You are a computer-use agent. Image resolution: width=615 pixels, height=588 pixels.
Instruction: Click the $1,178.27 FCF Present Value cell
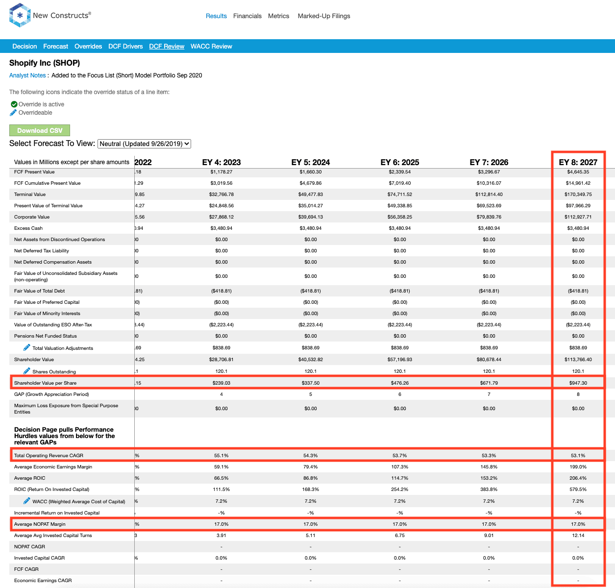(x=221, y=172)
